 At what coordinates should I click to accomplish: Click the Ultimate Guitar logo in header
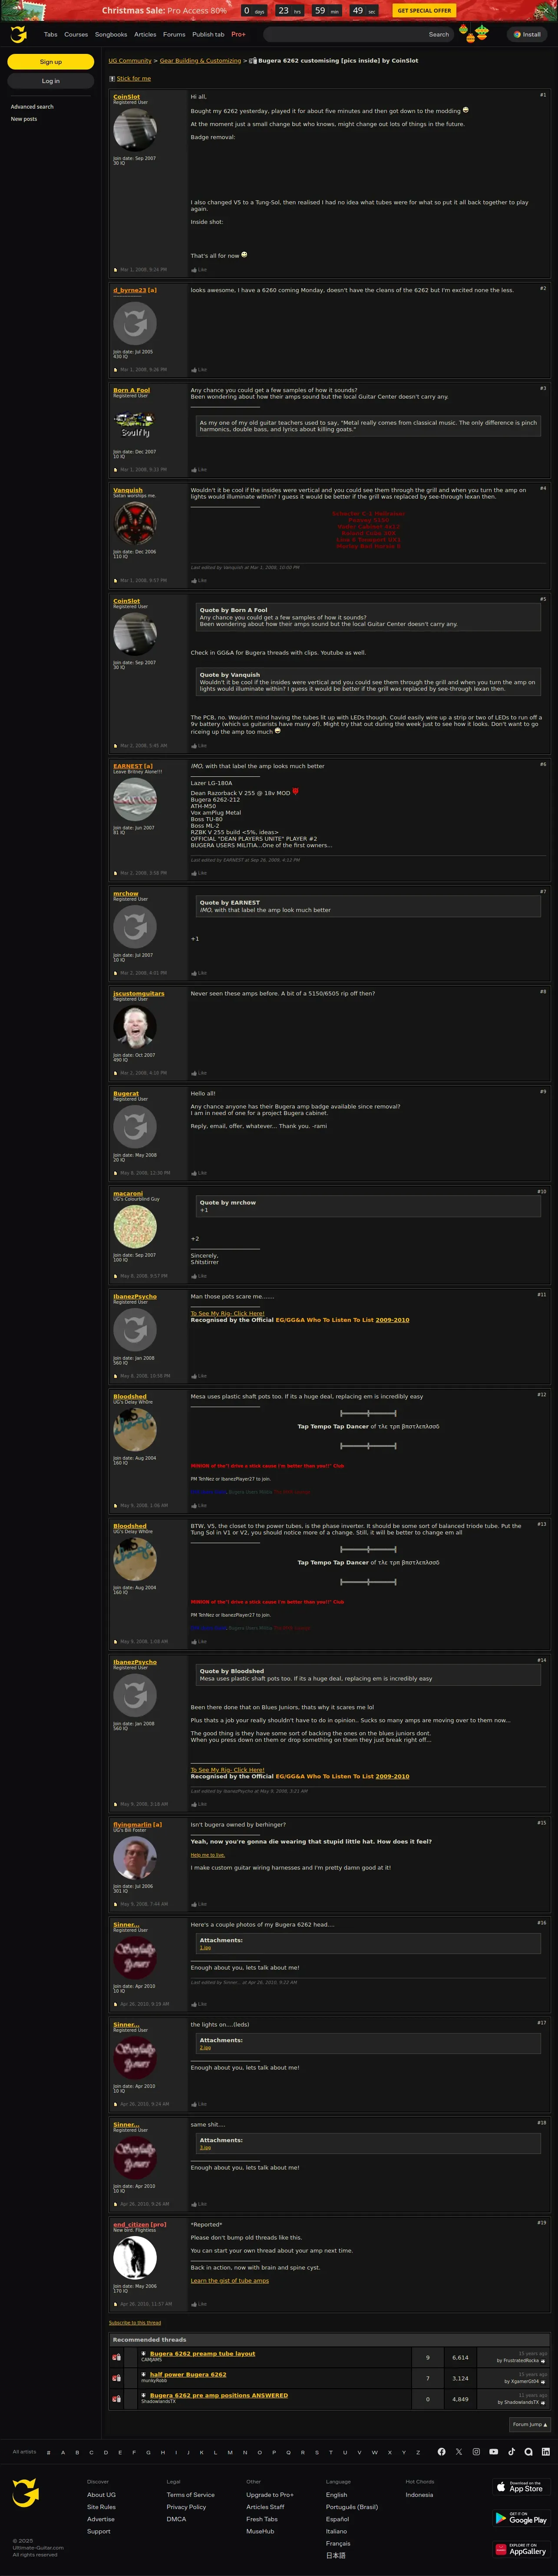18,34
